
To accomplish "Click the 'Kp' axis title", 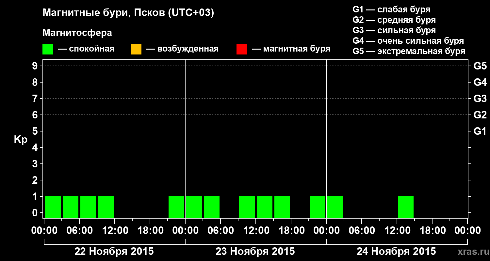I will (x=21, y=140).
